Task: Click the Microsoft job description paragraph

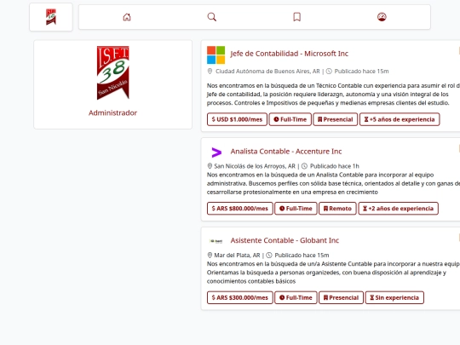Action: point(333,95)
